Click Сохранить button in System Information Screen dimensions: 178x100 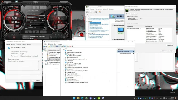164,51
